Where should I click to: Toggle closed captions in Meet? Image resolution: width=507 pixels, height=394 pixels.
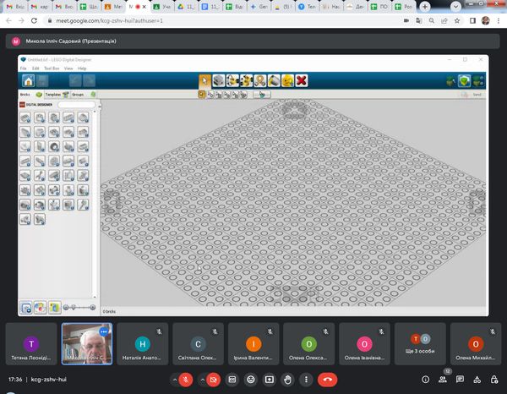(x=232, y=380)
